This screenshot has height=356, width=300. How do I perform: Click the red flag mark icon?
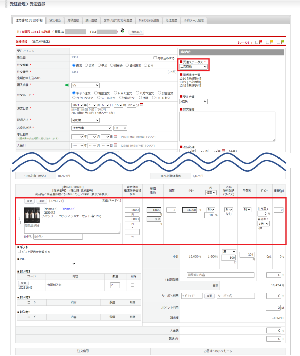260,42
